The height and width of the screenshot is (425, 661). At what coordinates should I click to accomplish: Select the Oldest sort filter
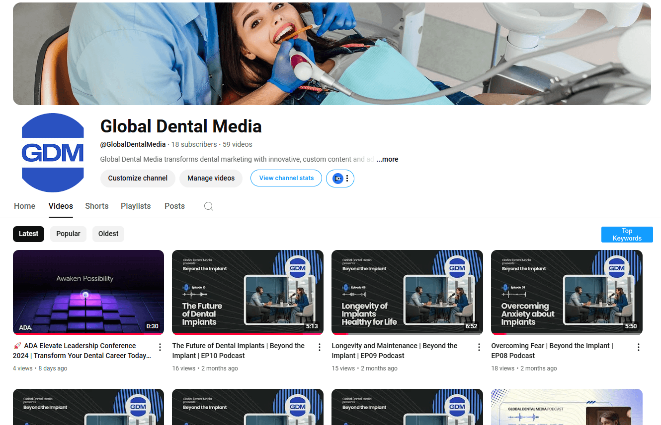[108, 234]
